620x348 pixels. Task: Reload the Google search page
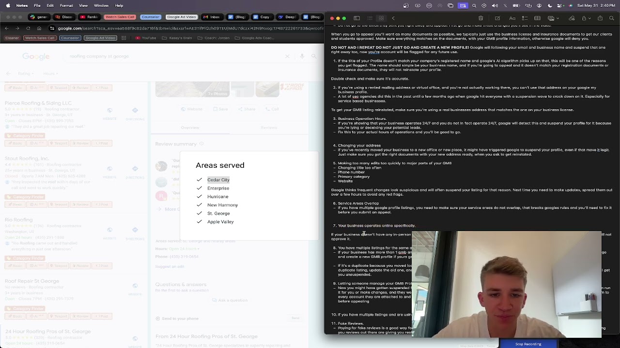click(29, 29)
